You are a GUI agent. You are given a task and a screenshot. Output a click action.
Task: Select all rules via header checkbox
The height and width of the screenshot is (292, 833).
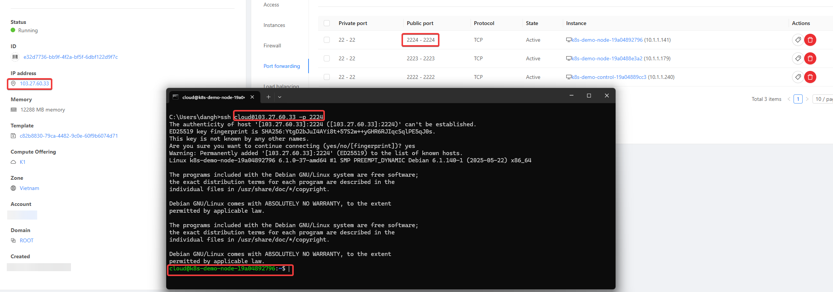coord(327,23)
